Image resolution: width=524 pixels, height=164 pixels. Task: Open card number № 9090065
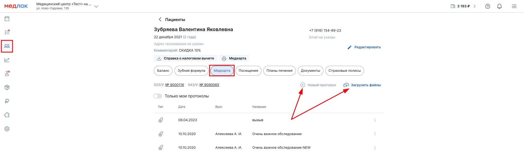coord(209,85)
